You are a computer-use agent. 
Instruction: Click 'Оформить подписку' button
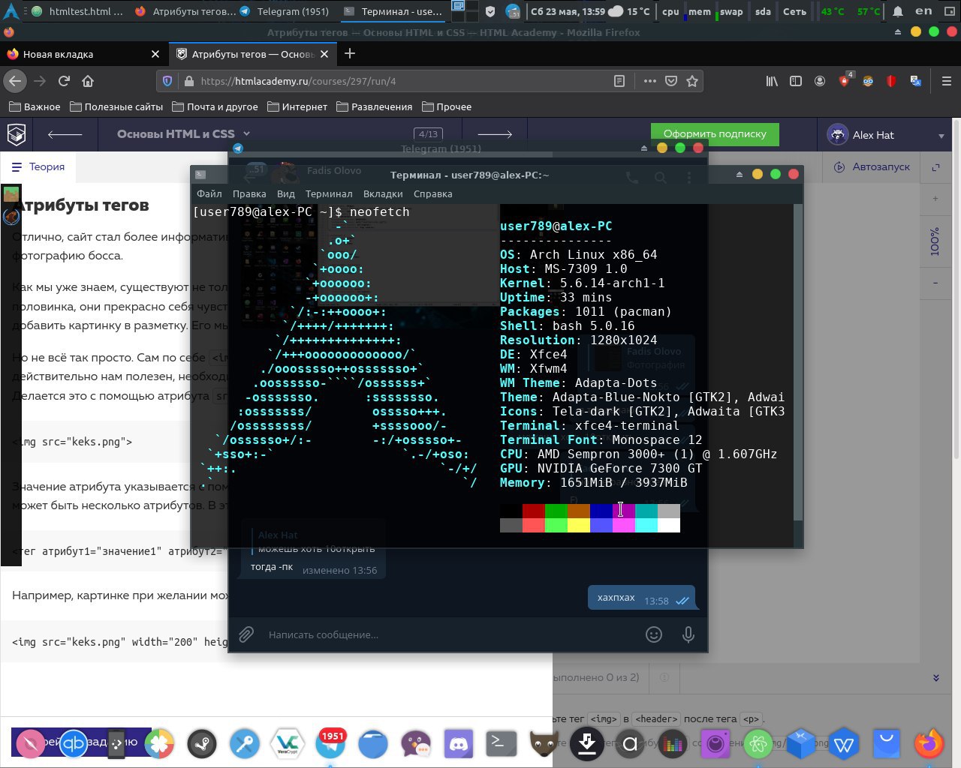pos(715,133)
